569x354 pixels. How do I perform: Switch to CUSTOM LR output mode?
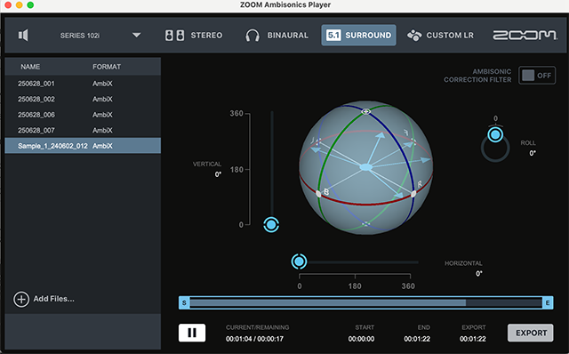tap(440, 36)
